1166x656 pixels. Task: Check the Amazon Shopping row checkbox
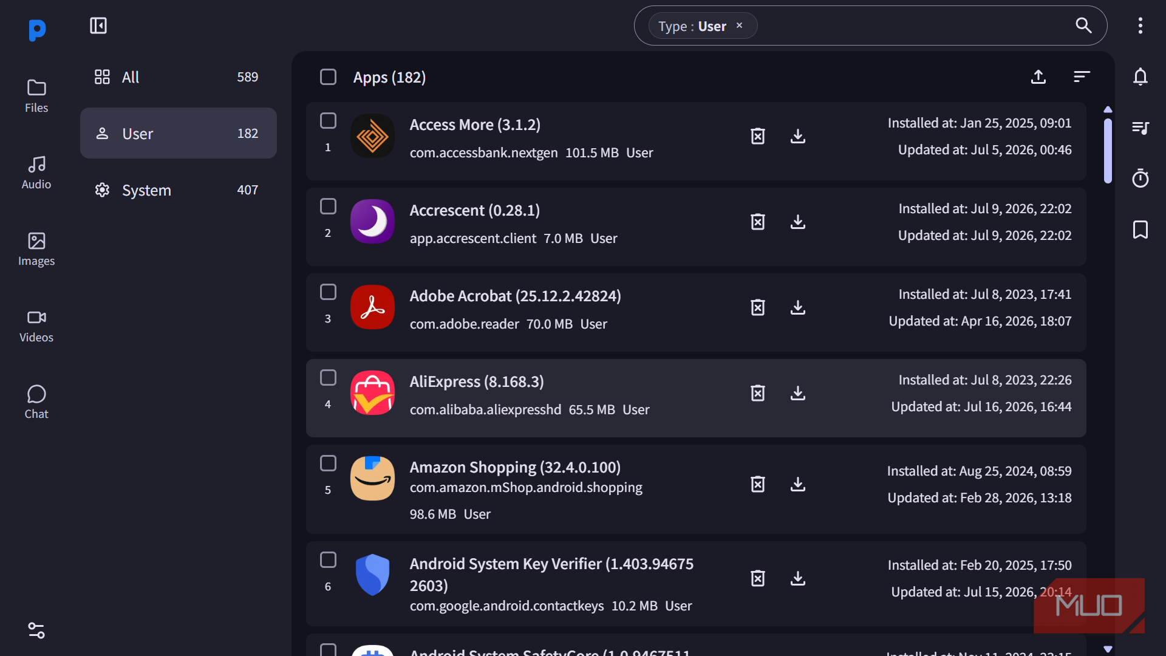point(328,463)
